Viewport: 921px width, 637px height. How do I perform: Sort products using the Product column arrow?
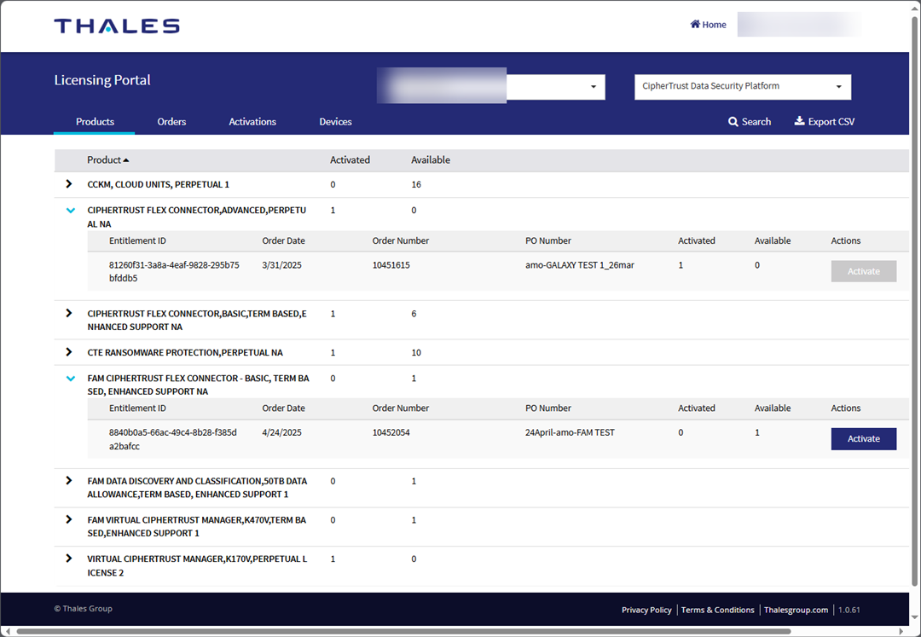click(126, 159)
